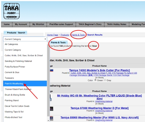
Task: Expand the Current Category dropdown arrow
Action: [45, 39]
